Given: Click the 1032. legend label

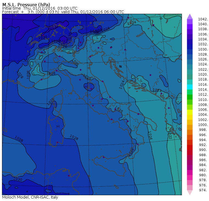Looking at the screenshot, I should (203, 44).
